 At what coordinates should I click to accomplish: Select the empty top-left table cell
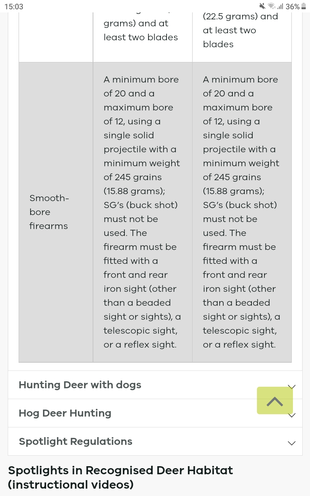click(56, 37)
